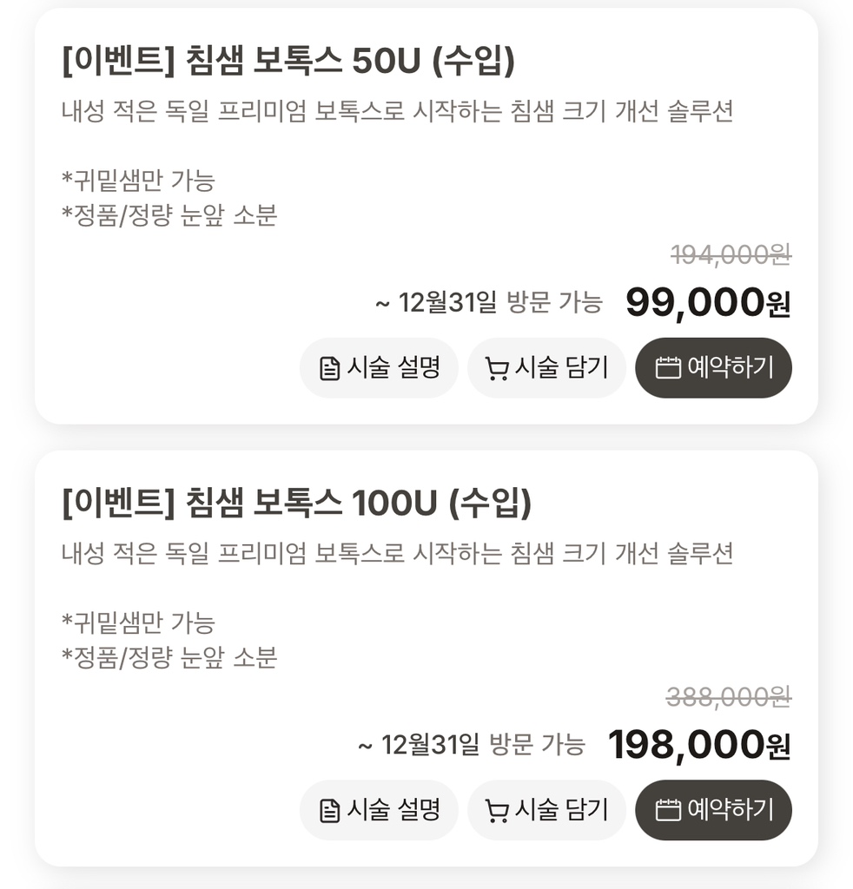The image size is (853, 889).
Task: Click the crossed-out 194,000원 original price
Action: pos(731,254)
